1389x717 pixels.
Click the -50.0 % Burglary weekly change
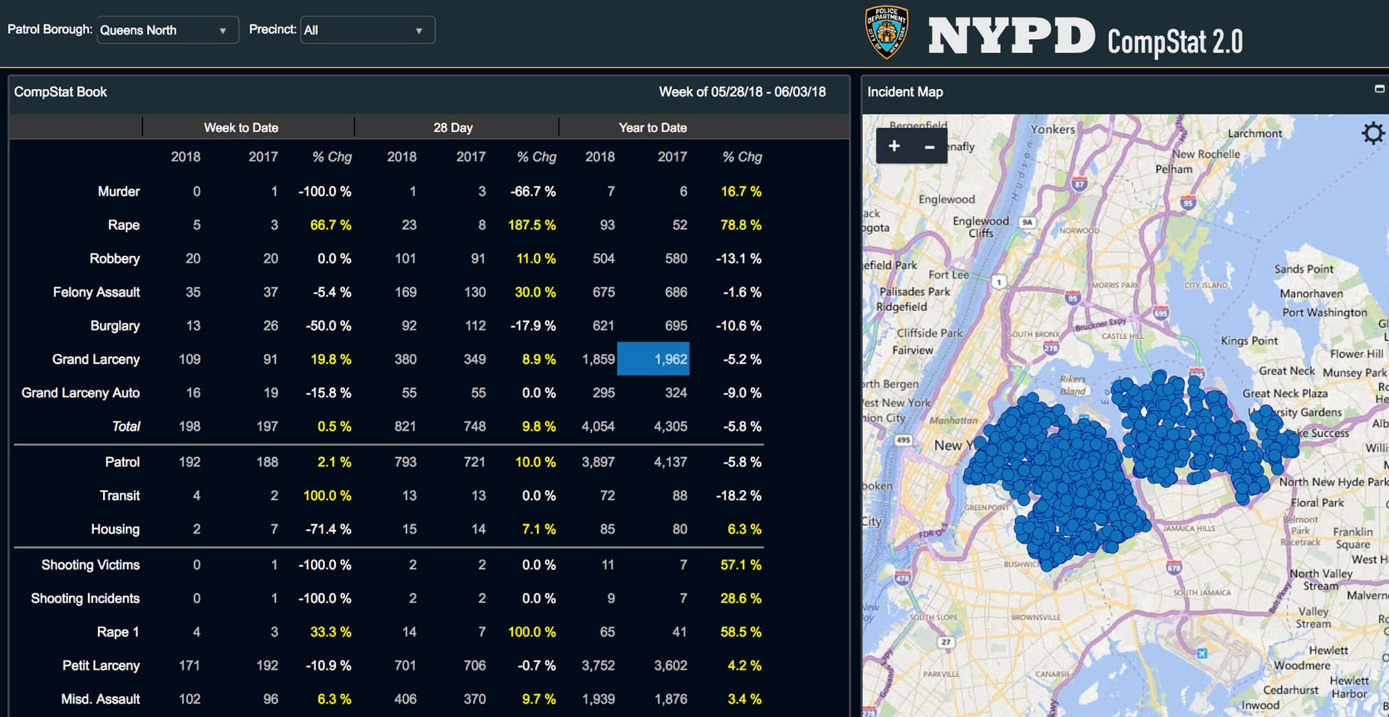(328, 326)
